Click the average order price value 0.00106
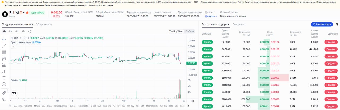340x110 pixels. [37, 42]
